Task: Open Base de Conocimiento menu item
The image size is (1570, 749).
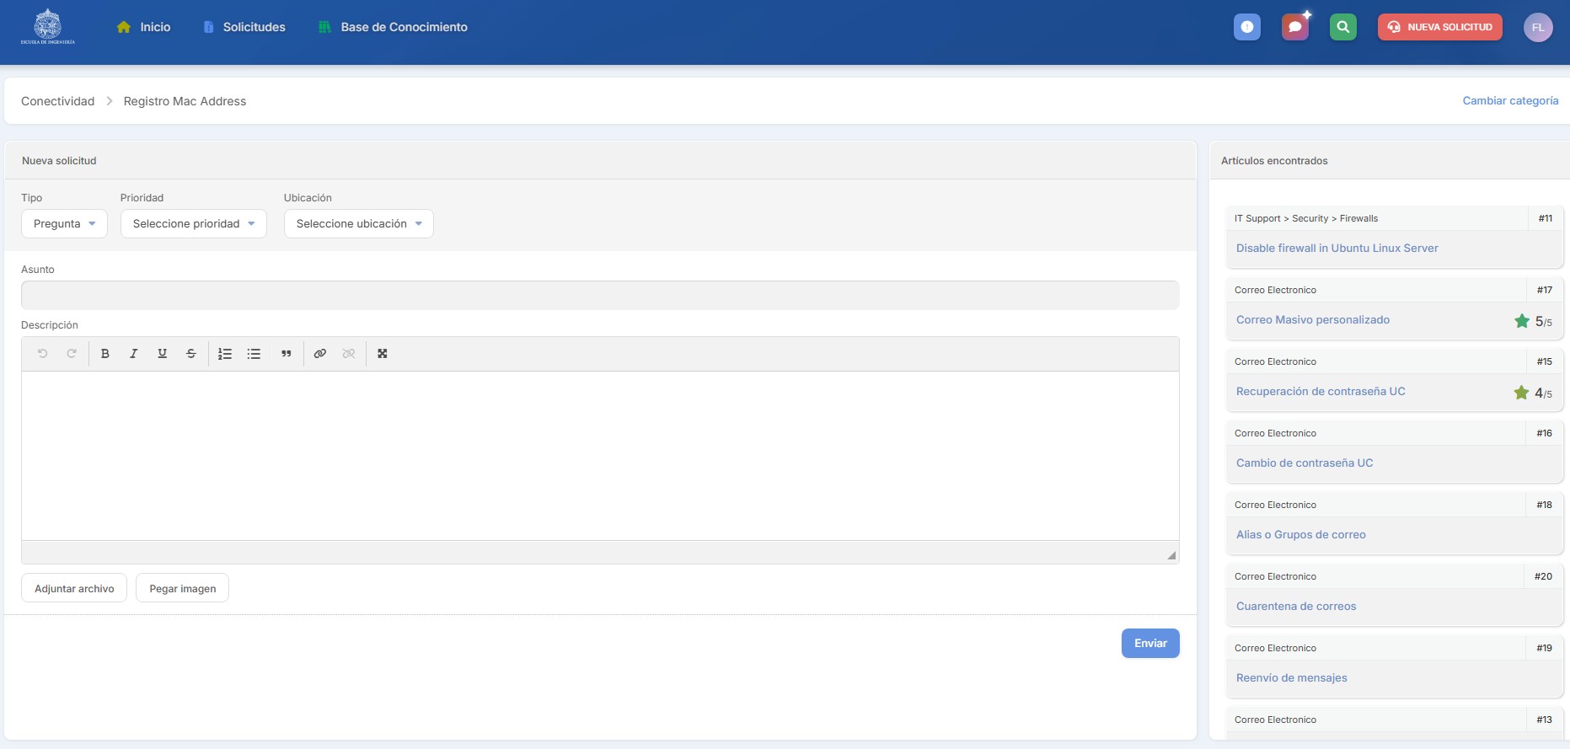Action: tap(404, 27)
